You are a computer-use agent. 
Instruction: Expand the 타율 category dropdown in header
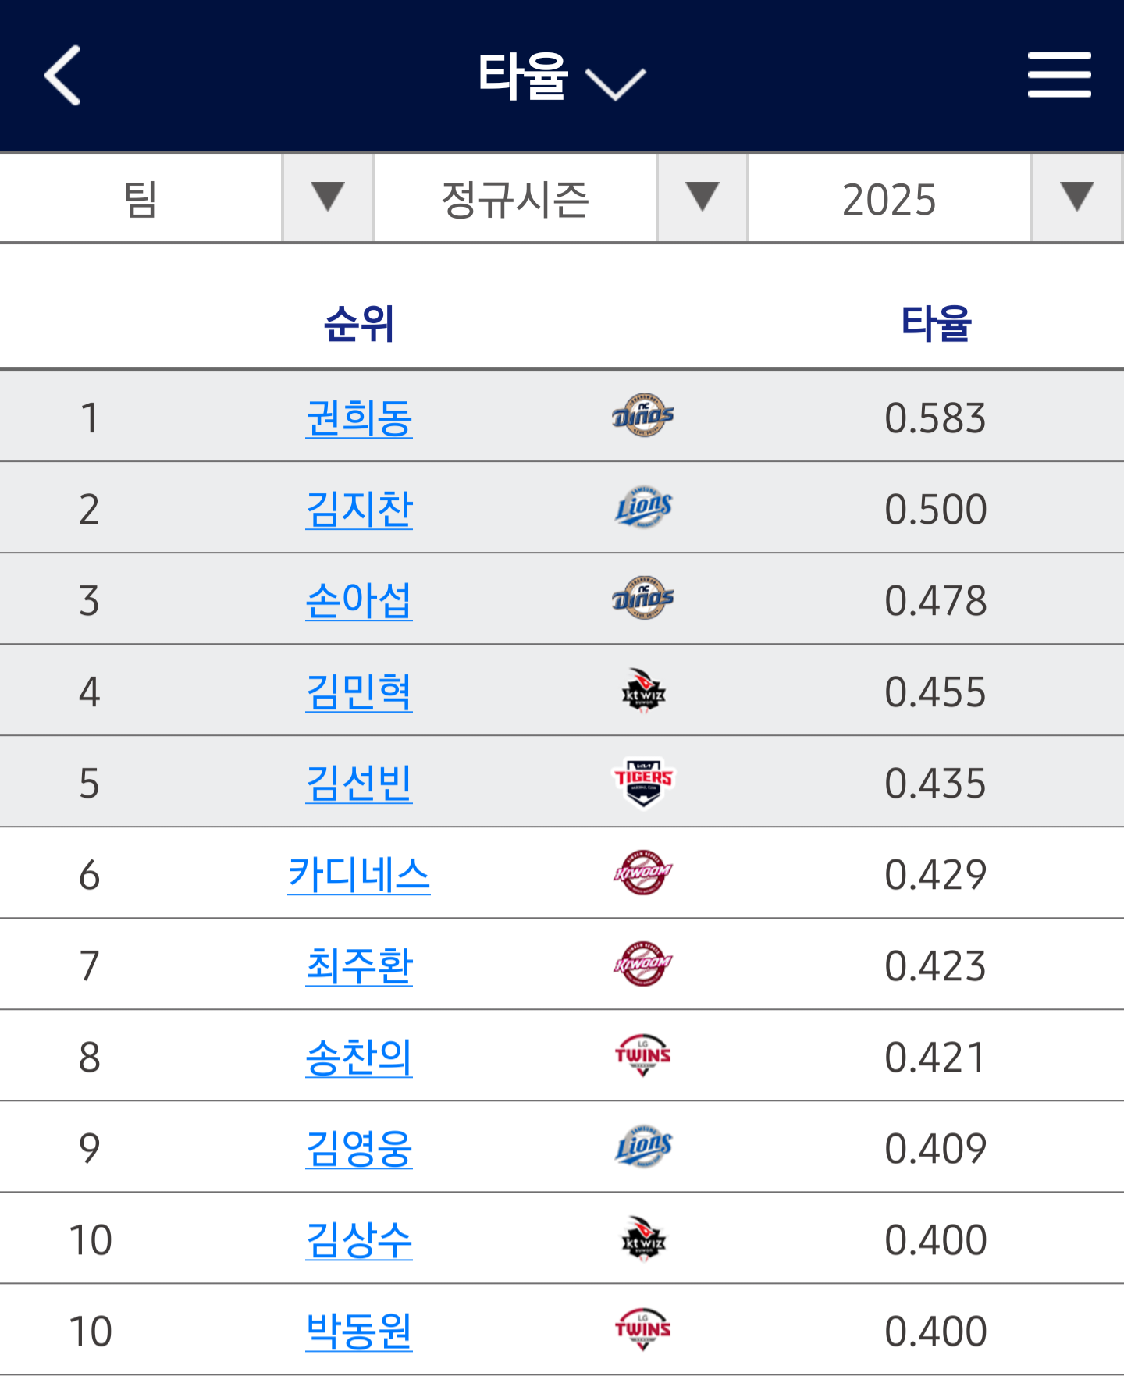pos(560,76)
